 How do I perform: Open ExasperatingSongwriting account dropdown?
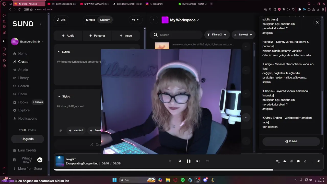27,41
